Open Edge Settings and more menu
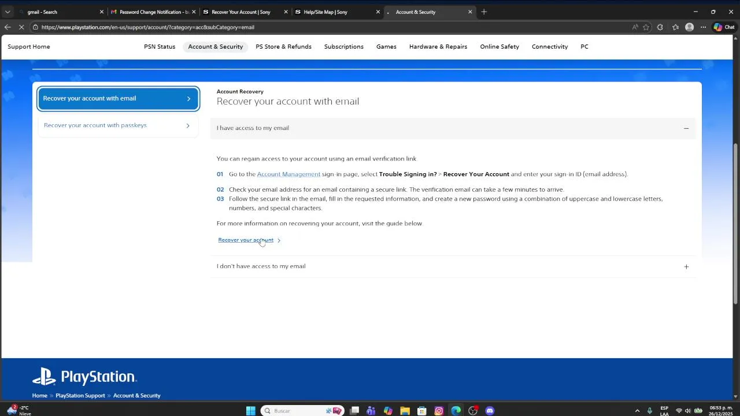Viewport: 740px width, 416px height. [x=704, y=27]
